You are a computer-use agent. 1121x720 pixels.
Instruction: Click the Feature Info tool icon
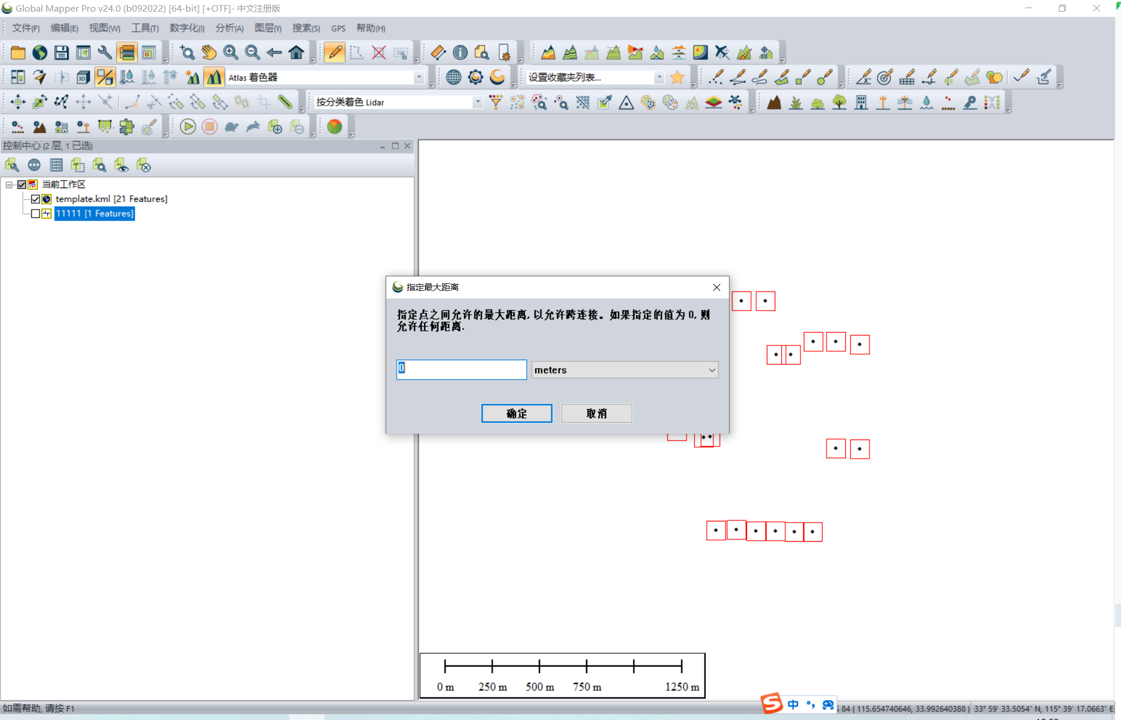pyautogui.click(x=460, y=53)
